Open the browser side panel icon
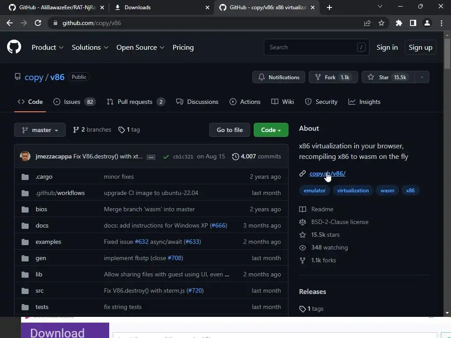451x338 pixels. 413,23
